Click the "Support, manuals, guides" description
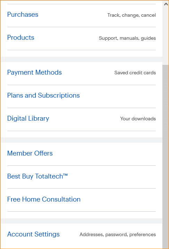 [x=127, y=38]
